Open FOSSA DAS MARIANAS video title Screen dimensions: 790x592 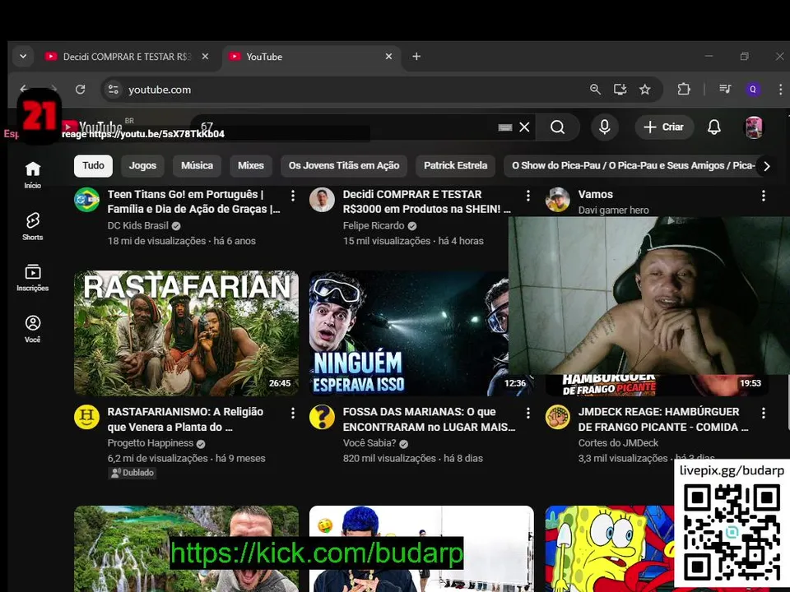coord(429,419)
